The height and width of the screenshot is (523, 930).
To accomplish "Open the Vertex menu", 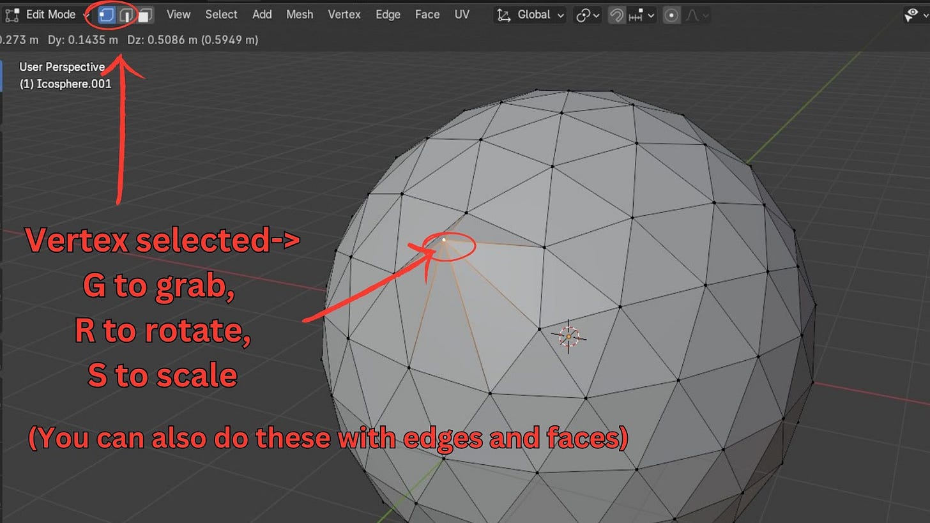I will click(x=344, y=15).
